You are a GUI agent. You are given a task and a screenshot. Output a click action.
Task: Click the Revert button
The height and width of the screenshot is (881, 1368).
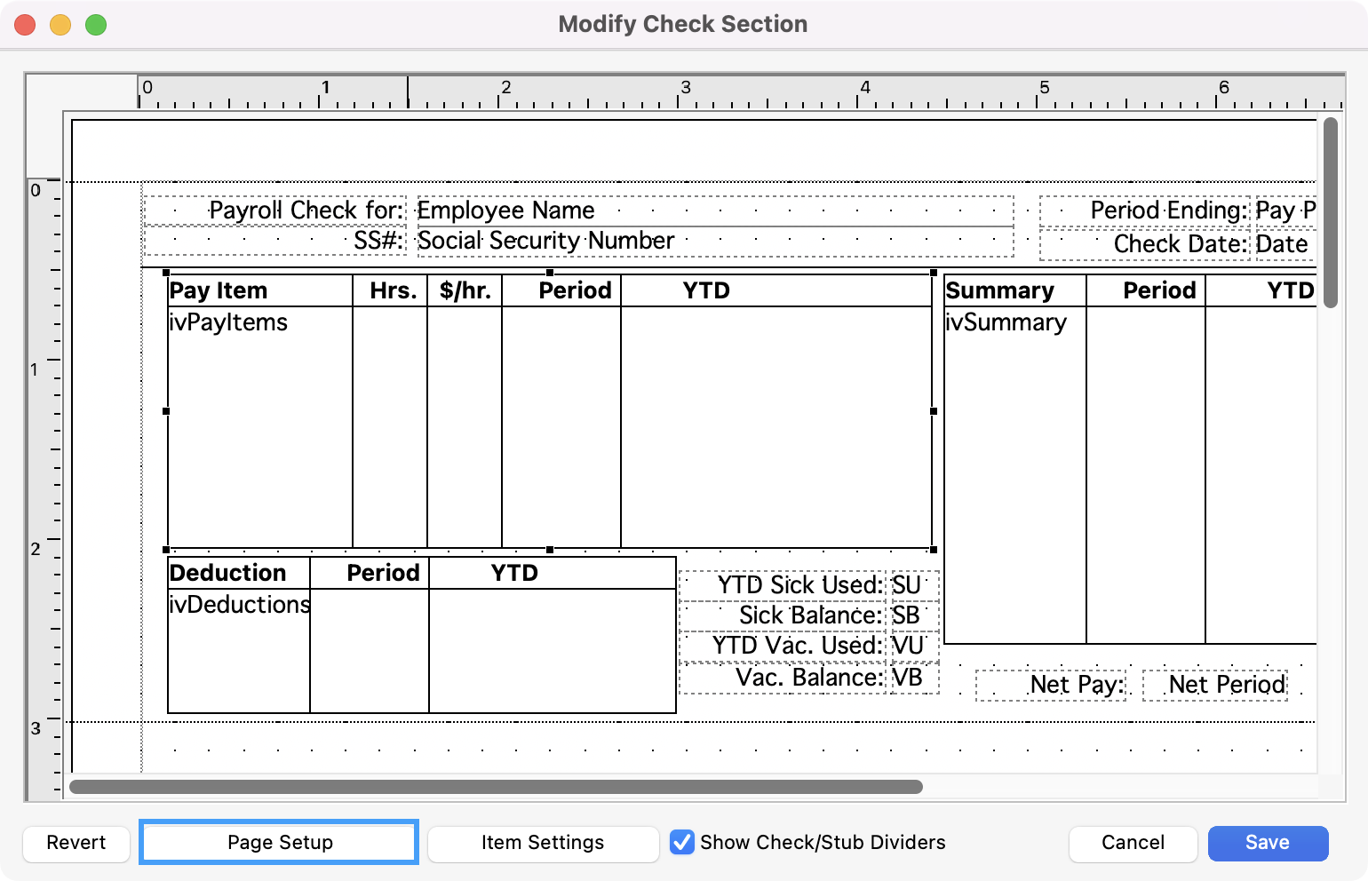click(76, 843)
